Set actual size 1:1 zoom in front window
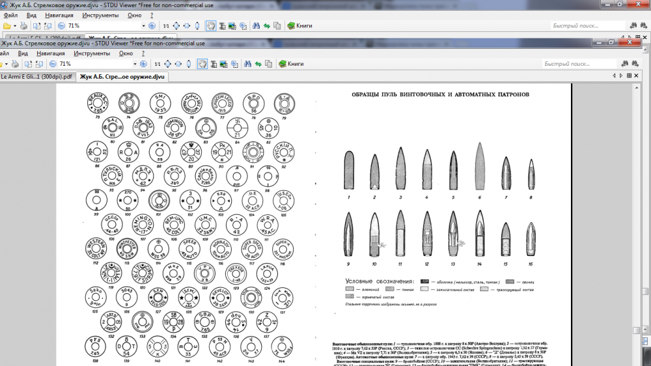The height and width of the screenshot is (366, 651). pyautogui.click(x=157, y=64)
